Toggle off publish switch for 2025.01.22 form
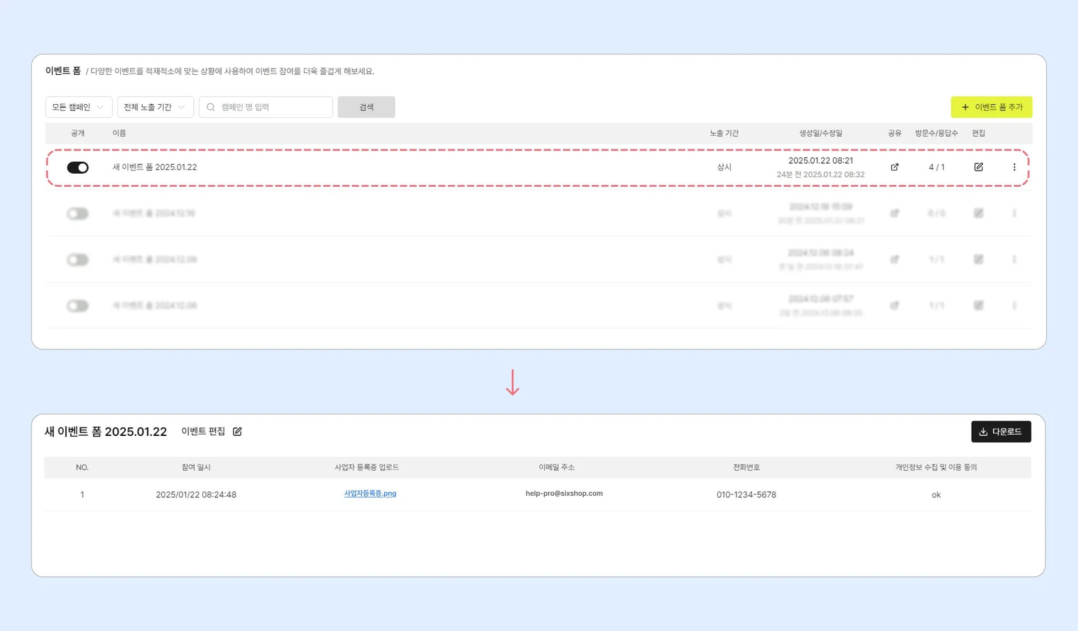 coord(78,167)
